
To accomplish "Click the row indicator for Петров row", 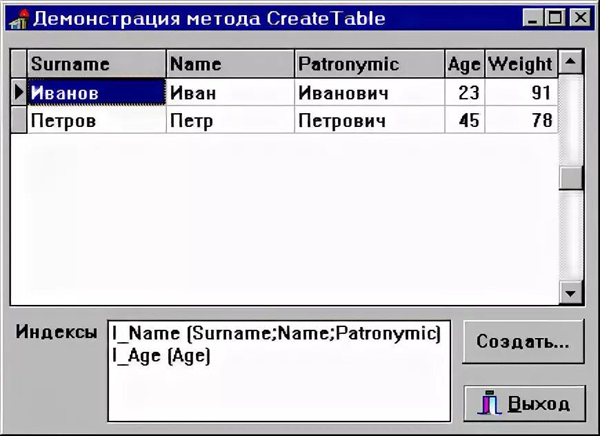I will tap(19, 120).
